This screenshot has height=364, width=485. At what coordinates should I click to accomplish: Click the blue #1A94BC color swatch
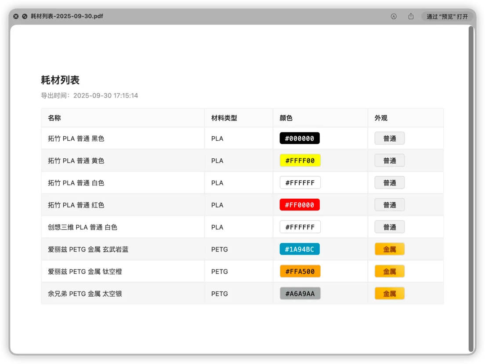(x=300, y=249)
